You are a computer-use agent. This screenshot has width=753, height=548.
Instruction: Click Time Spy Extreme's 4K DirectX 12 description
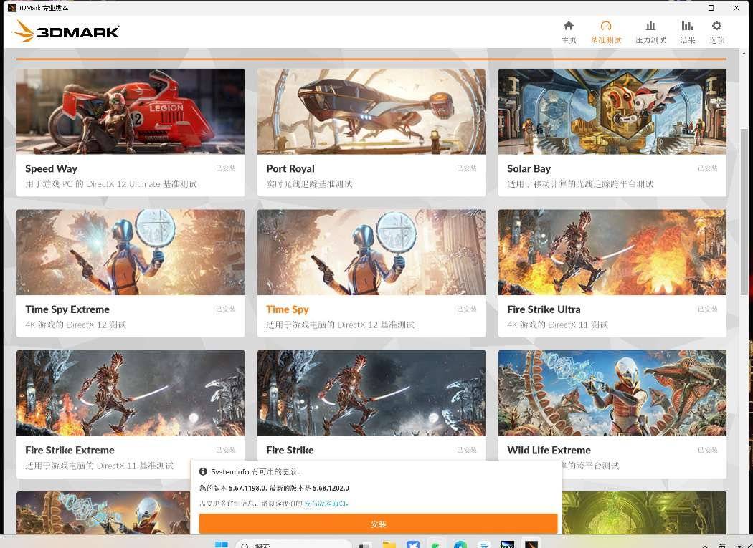pyautogui.click(x=75, y=325)
